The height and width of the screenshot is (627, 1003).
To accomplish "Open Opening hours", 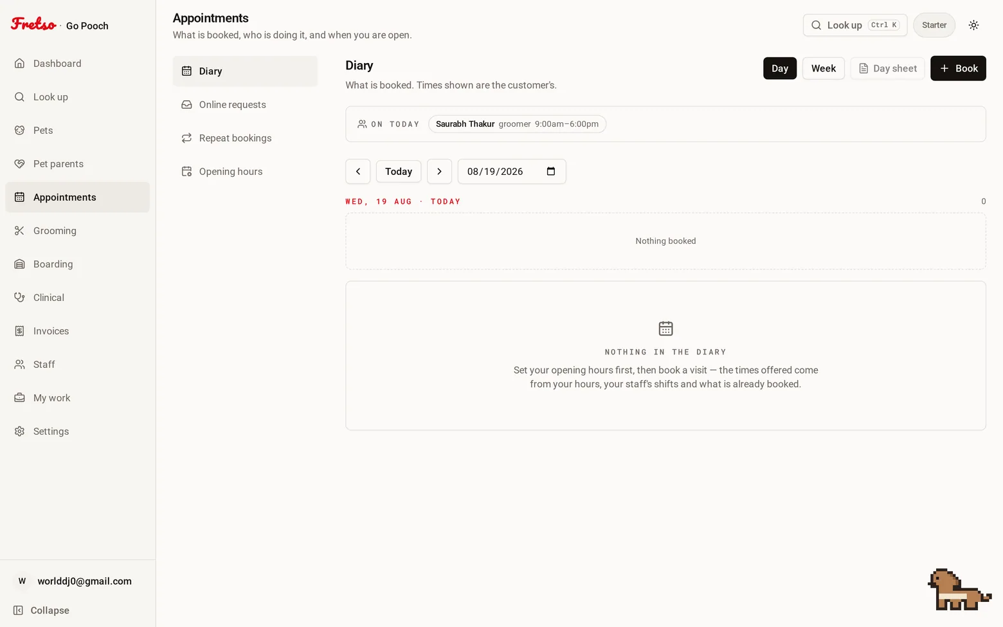I will point(245,172).
